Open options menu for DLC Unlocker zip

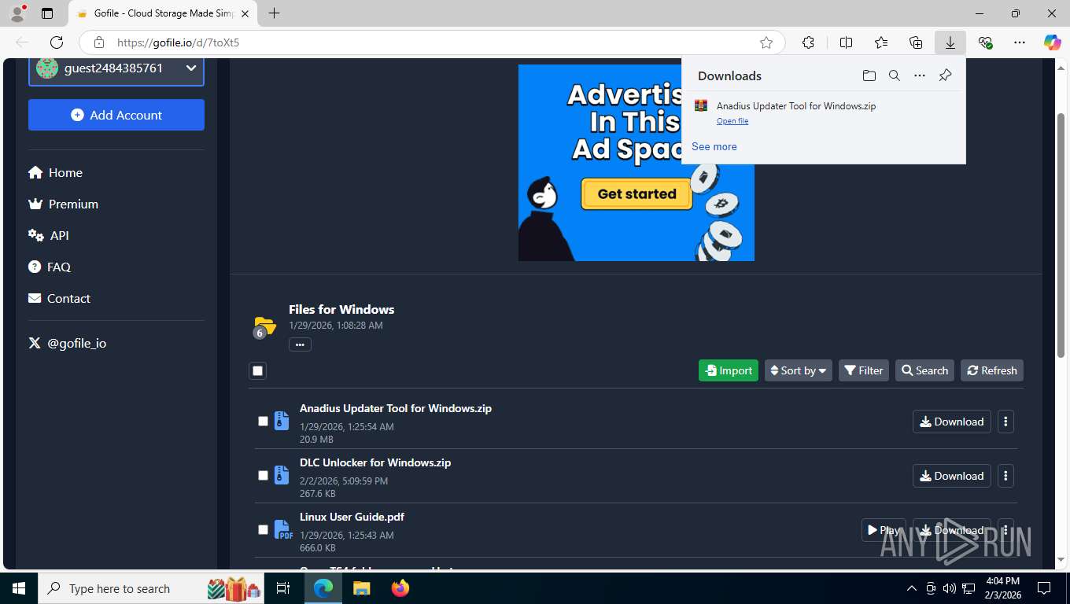click(x=1005, y=476)
